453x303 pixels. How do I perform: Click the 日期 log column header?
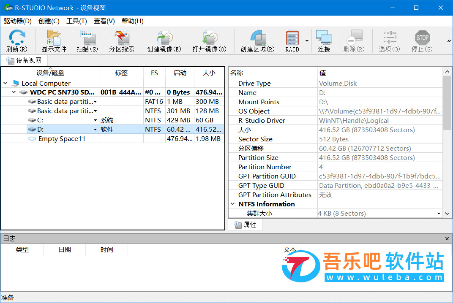click(x=64, y=249)
